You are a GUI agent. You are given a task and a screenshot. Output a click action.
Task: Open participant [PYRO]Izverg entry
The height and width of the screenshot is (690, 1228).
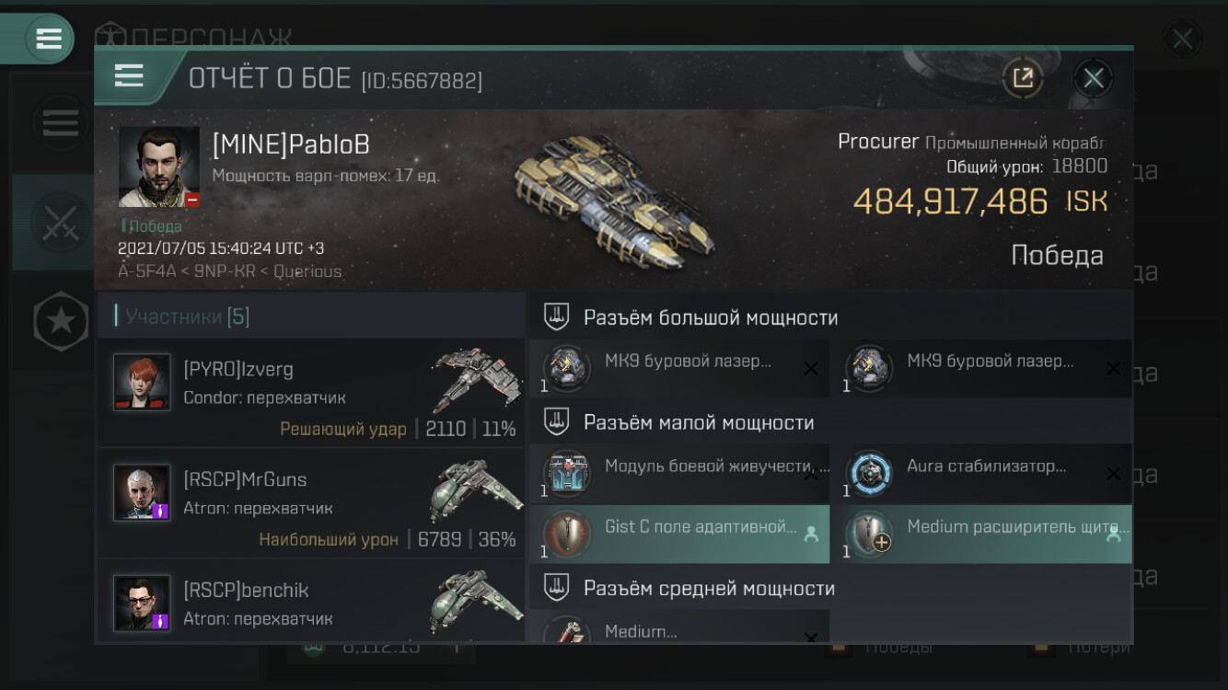pyautogui.click(x=310, y=393)
